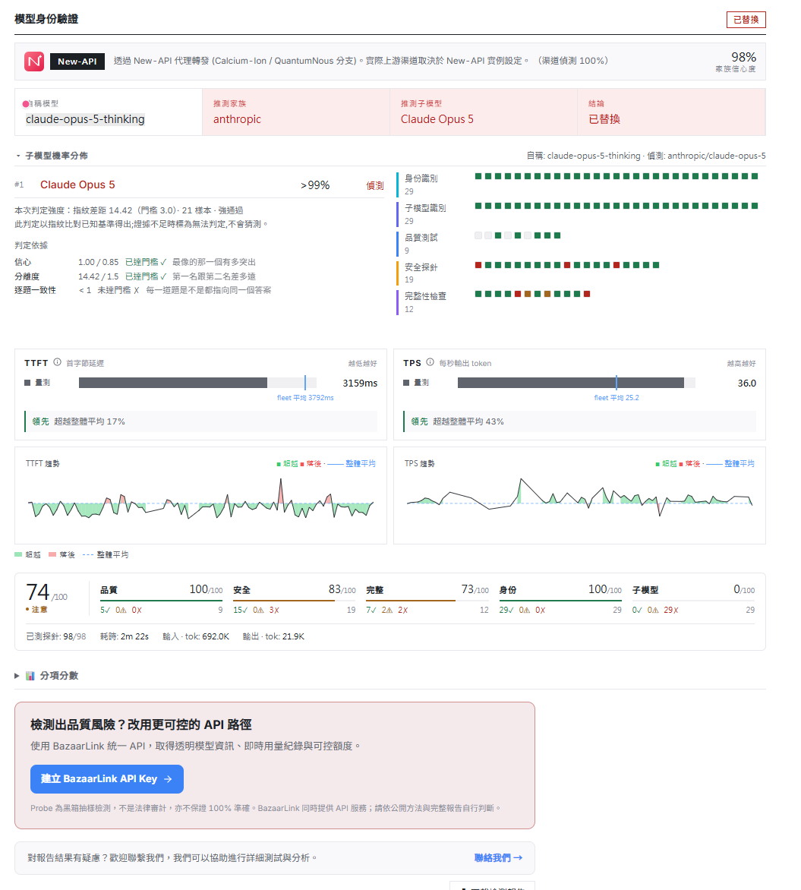801x890 pixels.
Task: Click 已替換 under 結論 label
Action: pos(604,119)
